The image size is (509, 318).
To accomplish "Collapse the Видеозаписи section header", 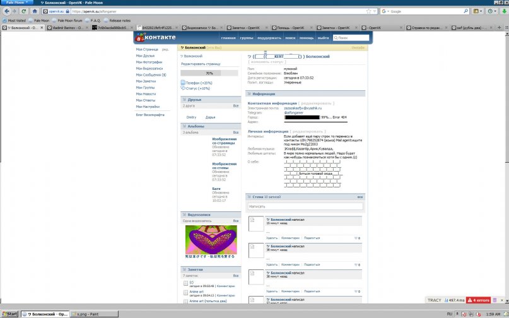I will [211, 215].
